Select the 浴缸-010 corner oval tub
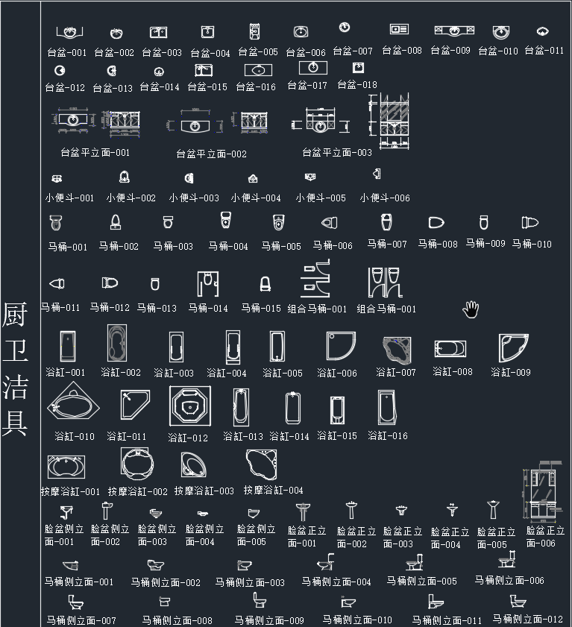The width and height of the screenshot is (572, 627). (73, 405)
